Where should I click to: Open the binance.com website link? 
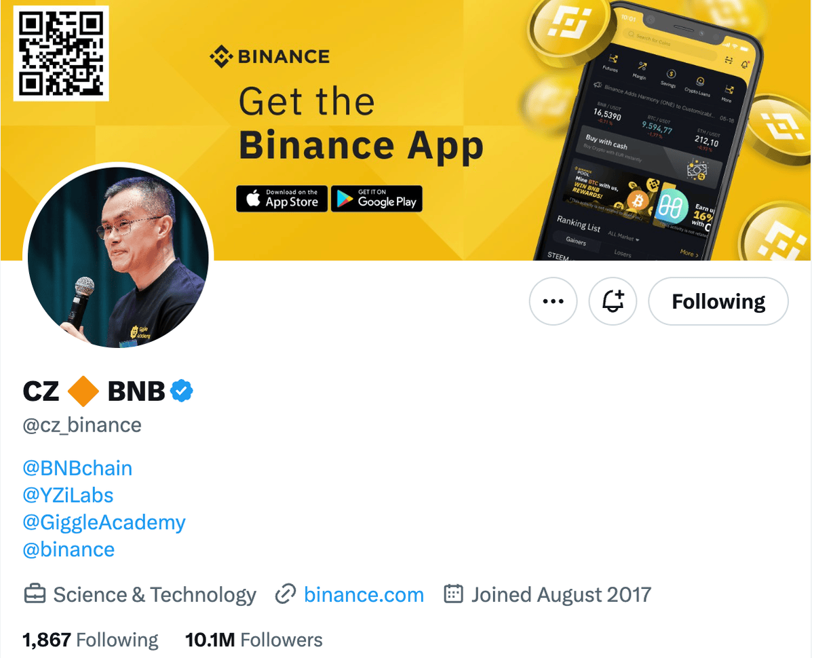point(364,595)
